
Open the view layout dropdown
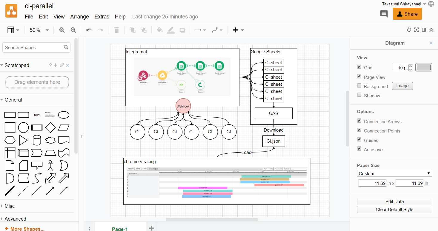[x=13, y=30]
